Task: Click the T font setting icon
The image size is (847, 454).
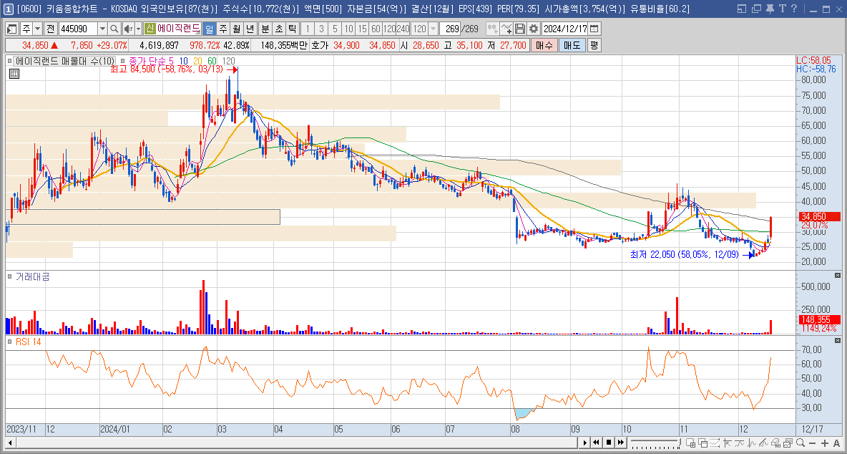Action: (x=782, y=9)
